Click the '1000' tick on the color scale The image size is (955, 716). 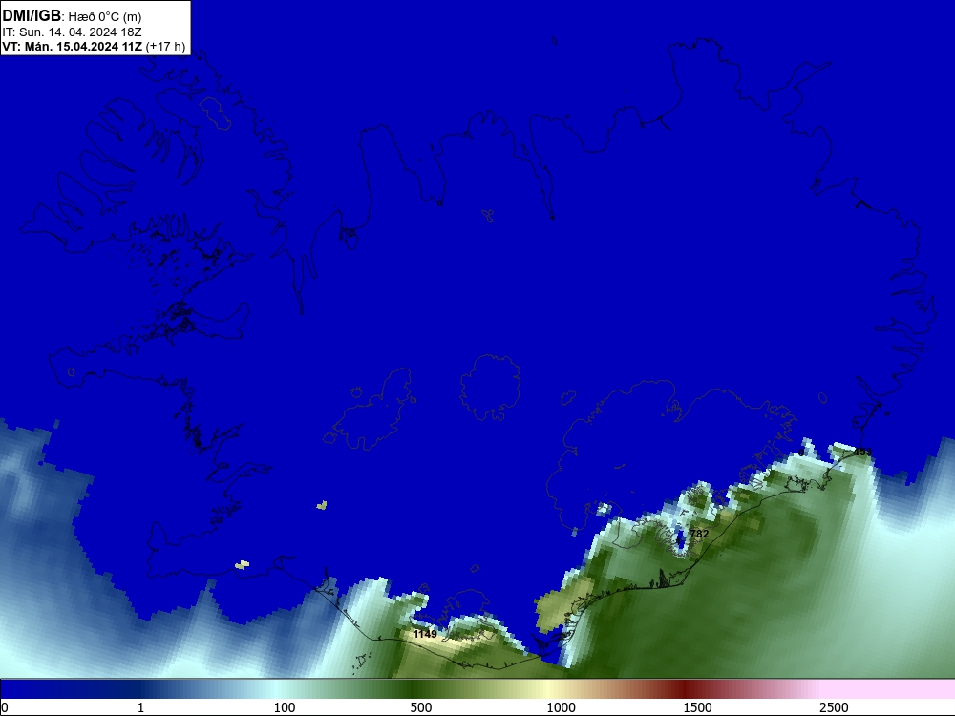tap(561, 706)
